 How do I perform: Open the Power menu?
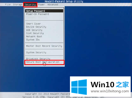[x=41, y=4]
